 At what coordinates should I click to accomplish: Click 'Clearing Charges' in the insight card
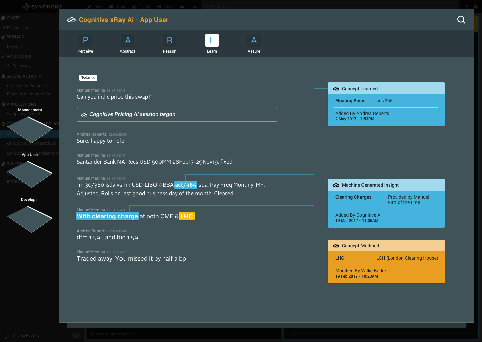[353, 197]
